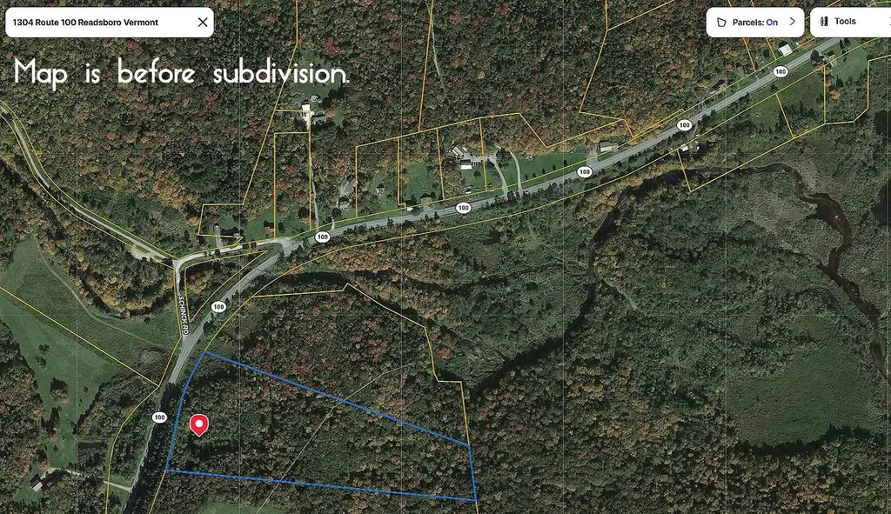Click the red location pin marker
The width and height of the screenshot is (891, 514).
199,424
